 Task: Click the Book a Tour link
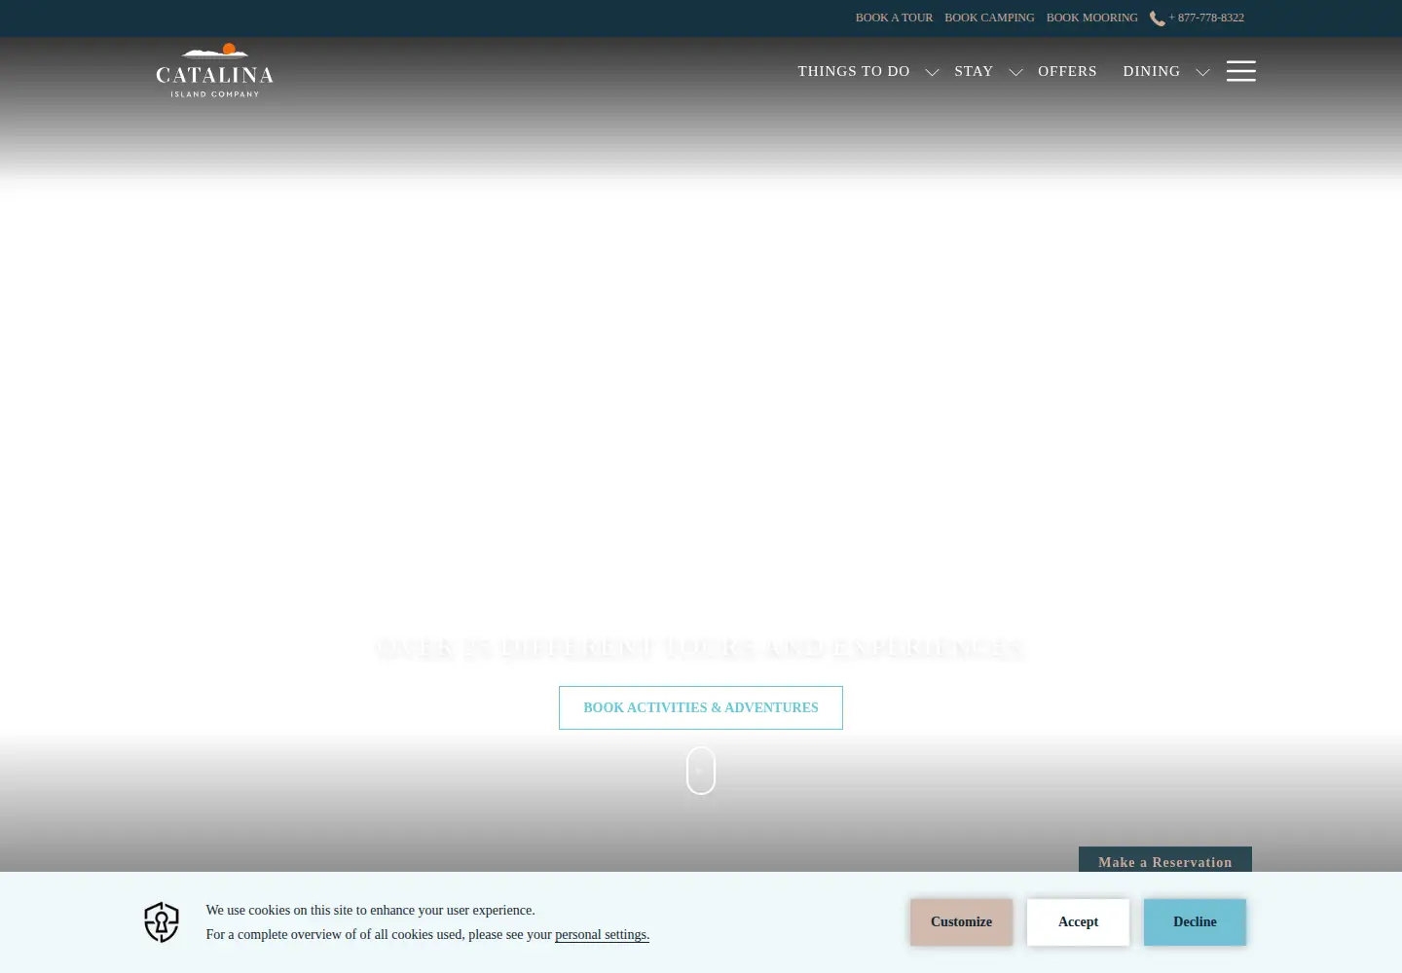(x=894, y=18)
